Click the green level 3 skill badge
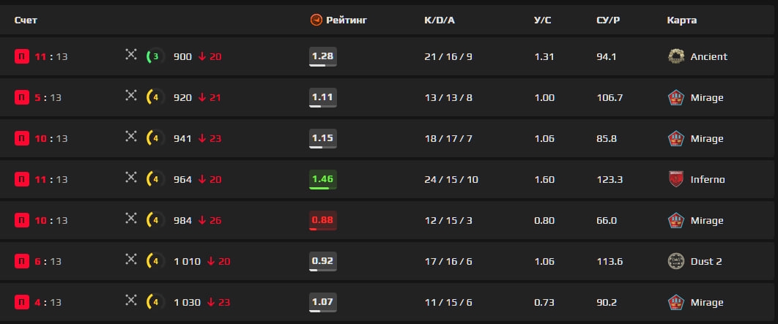 (155, 56)
